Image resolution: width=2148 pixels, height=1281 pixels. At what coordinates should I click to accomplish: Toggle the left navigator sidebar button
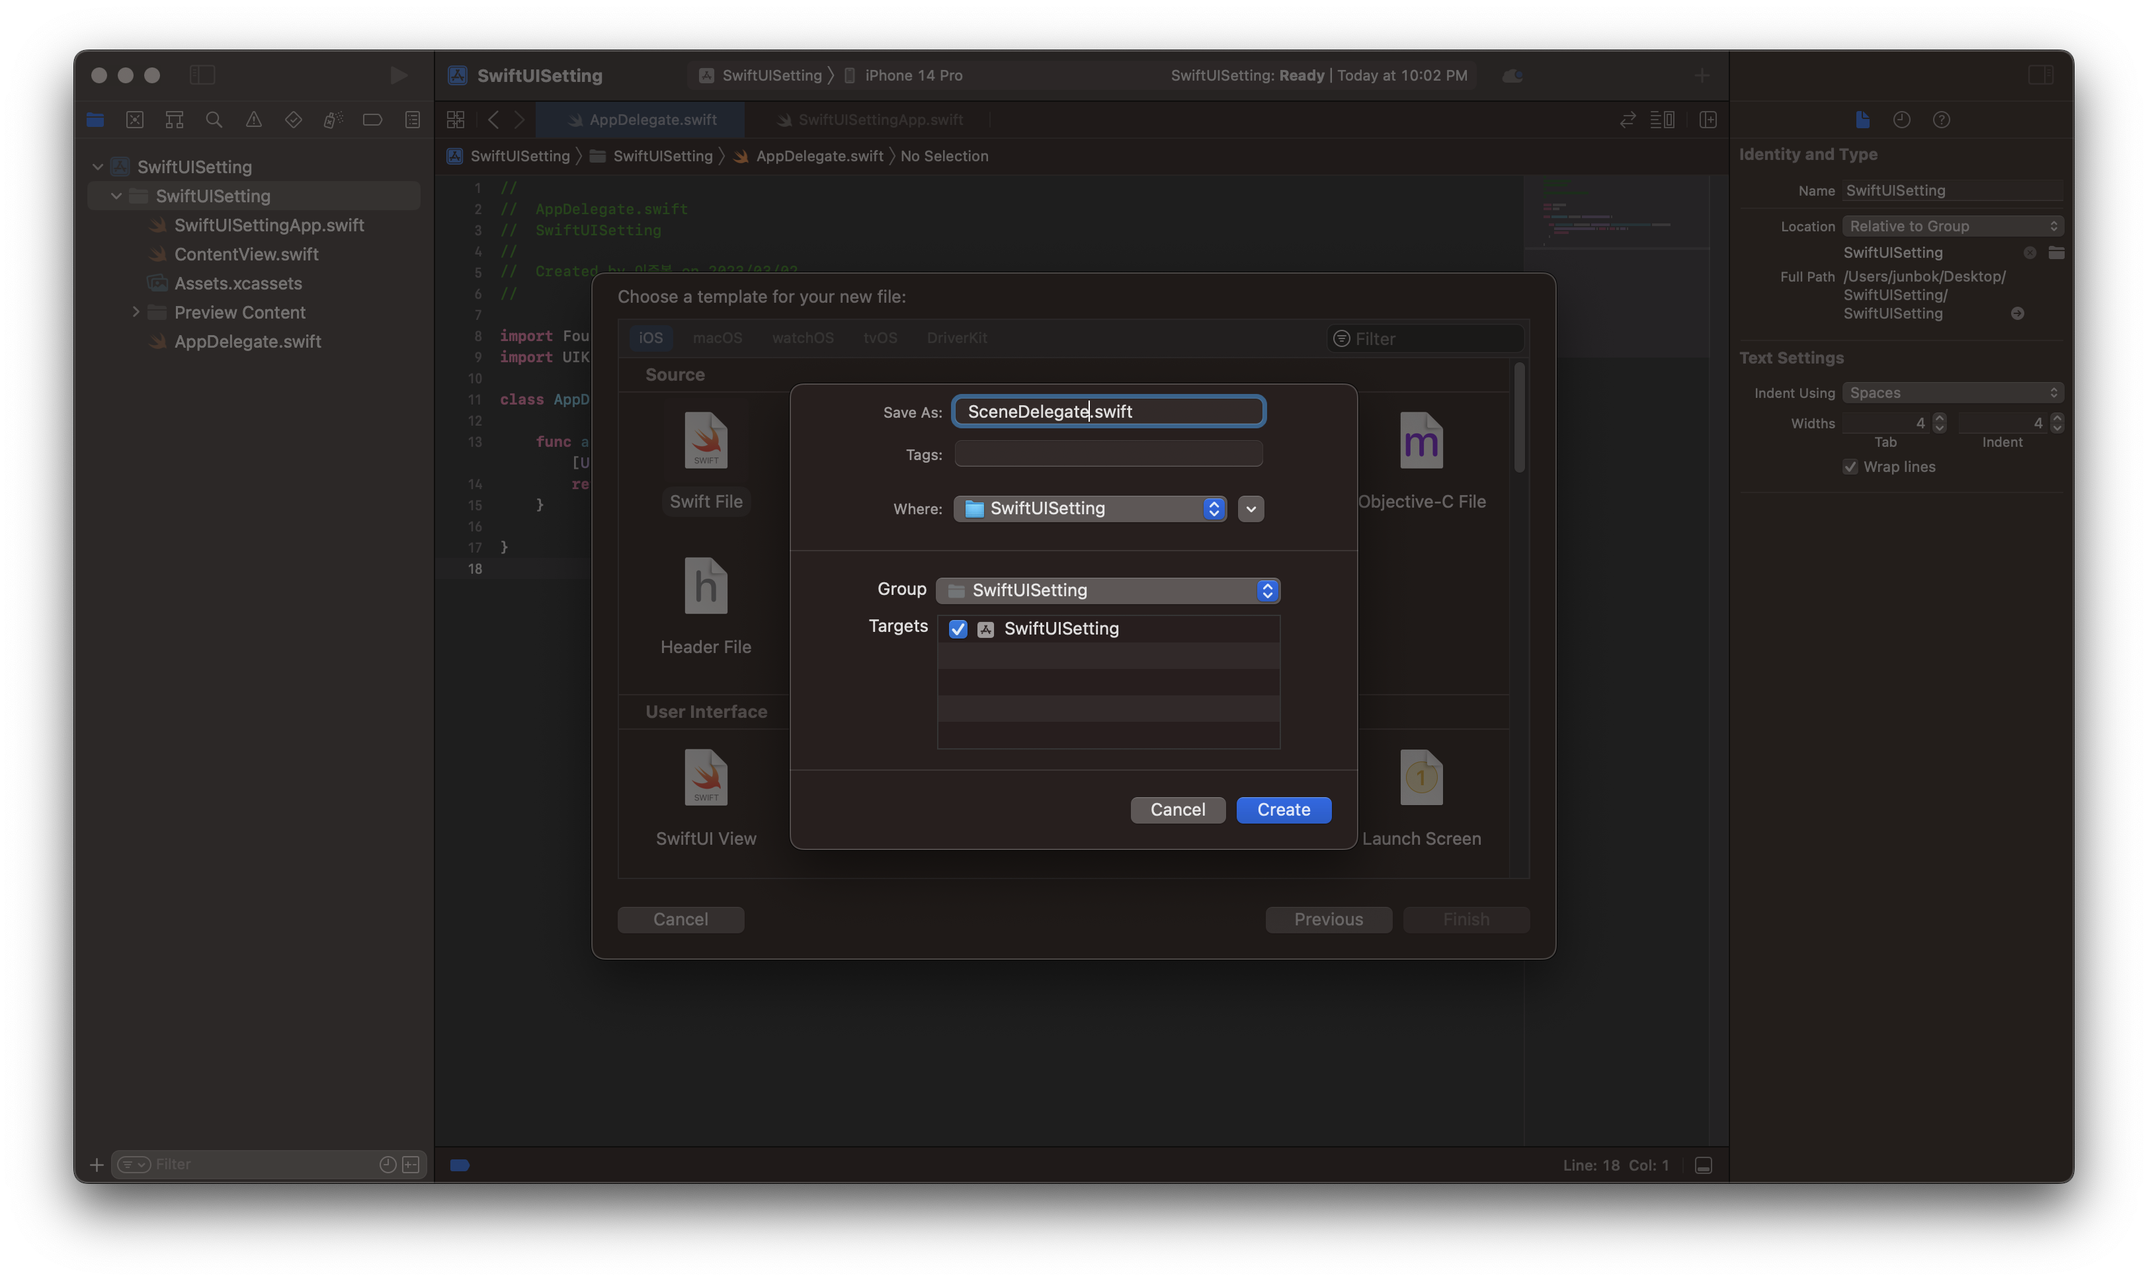pos(202,75)
